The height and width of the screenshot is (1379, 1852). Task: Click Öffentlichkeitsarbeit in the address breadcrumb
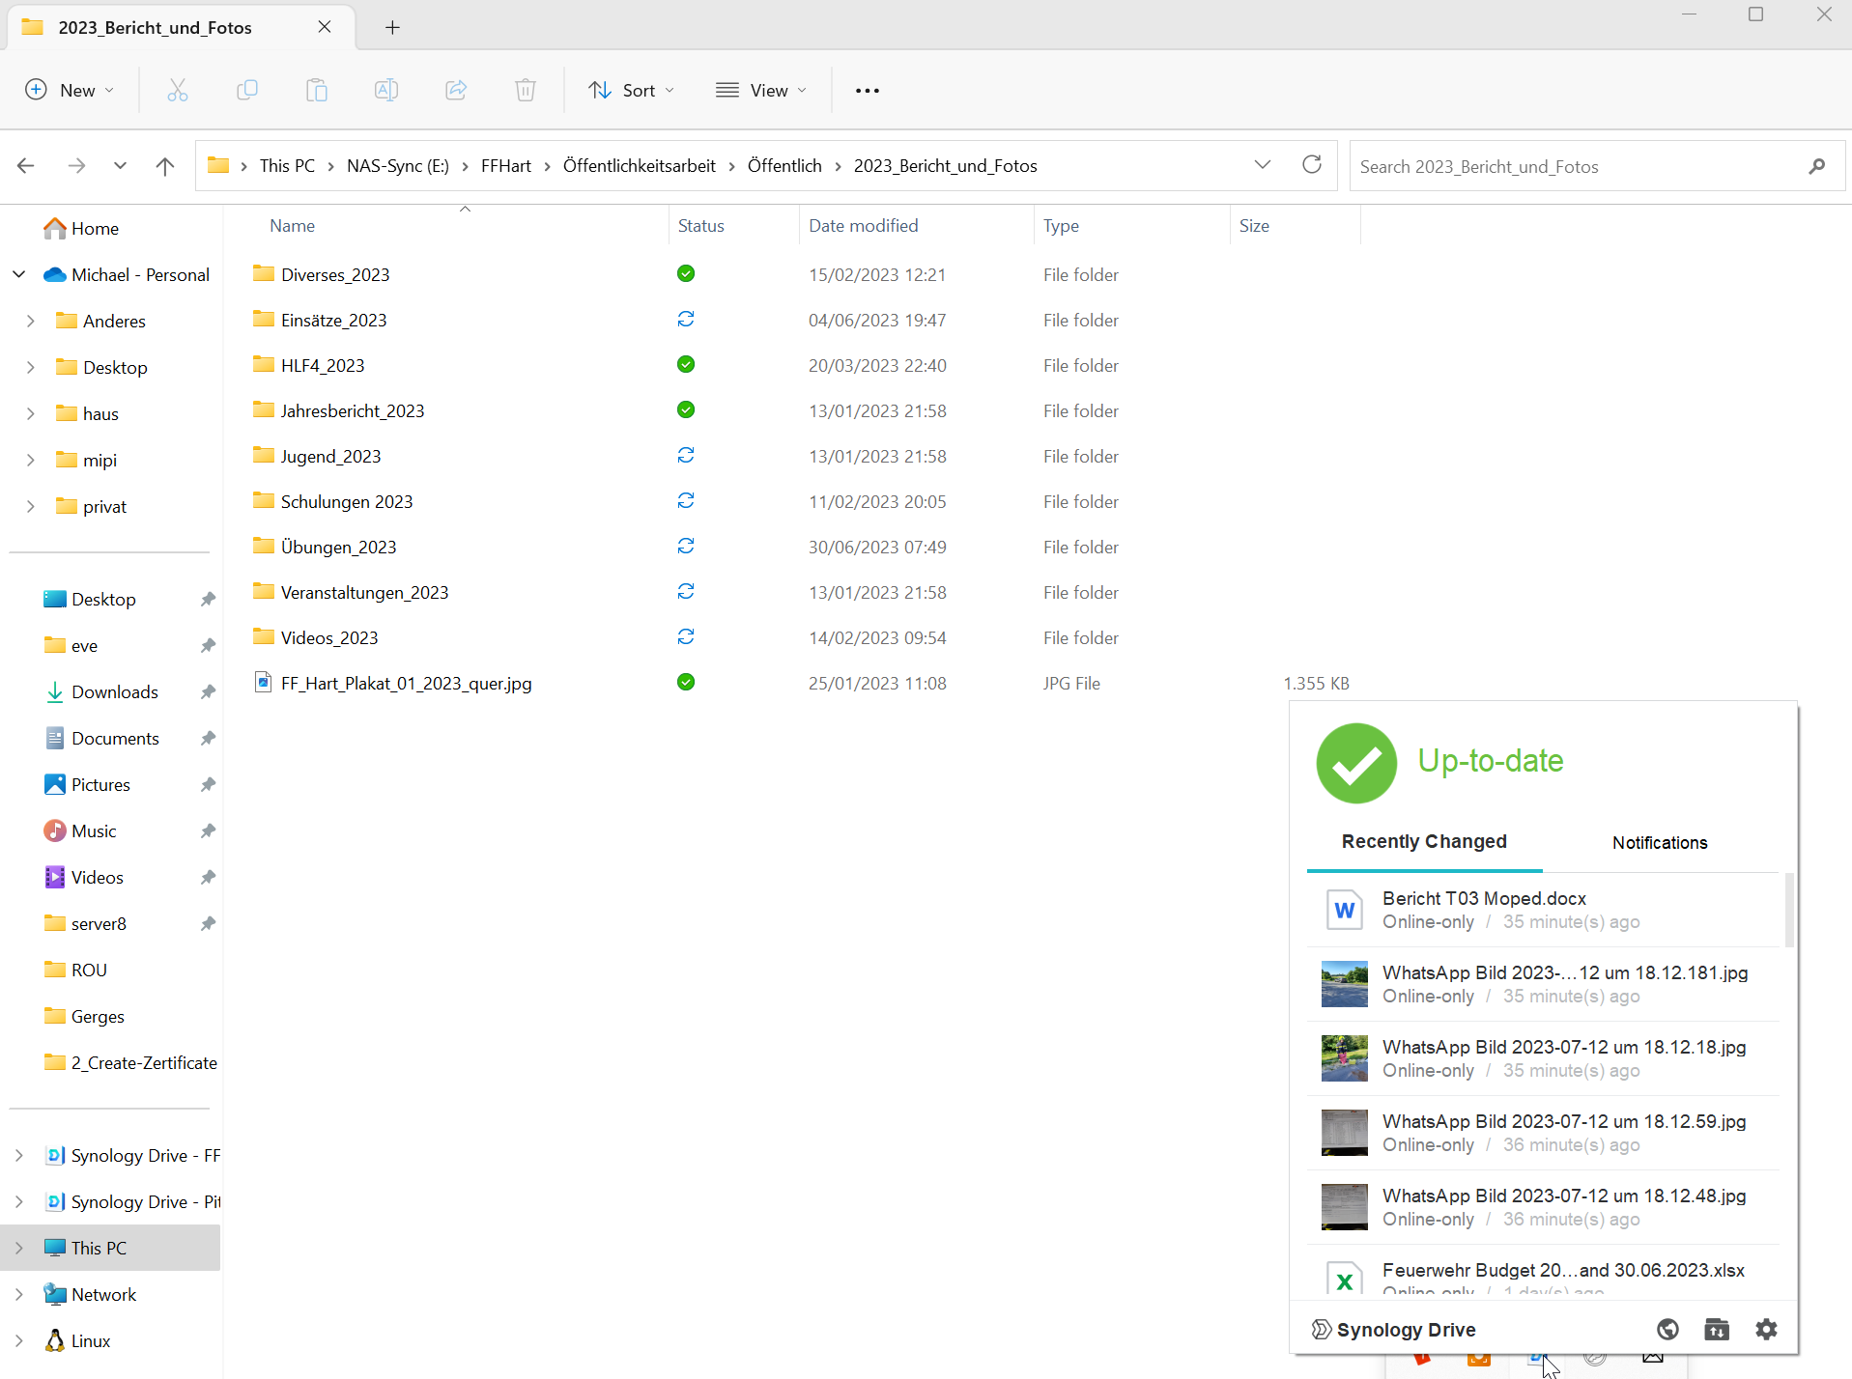(639, 165)
